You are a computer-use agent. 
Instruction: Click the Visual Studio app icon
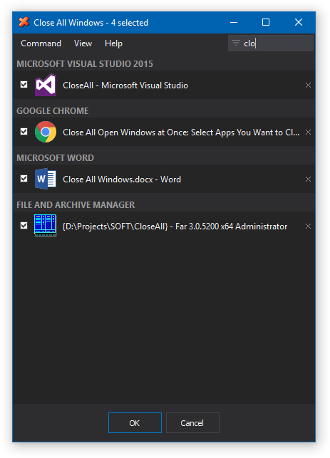(46, 85)
